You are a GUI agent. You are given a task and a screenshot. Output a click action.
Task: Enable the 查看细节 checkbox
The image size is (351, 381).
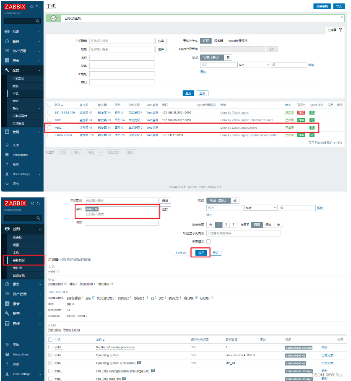[208, 241]
